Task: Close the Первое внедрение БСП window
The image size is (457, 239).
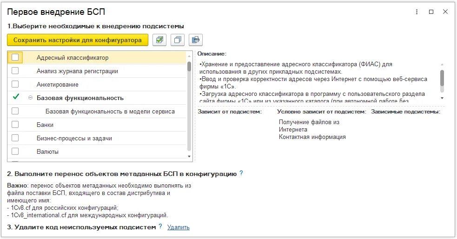Action: click(445, 12)
